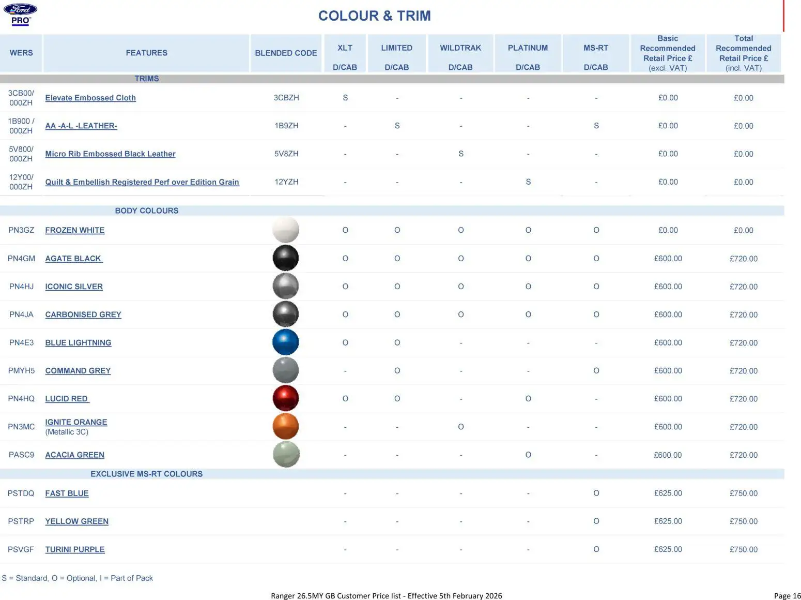801x600 pixels.
Task: Open Quilt & Embellish Registered Perf link
Action: [142, 182]
